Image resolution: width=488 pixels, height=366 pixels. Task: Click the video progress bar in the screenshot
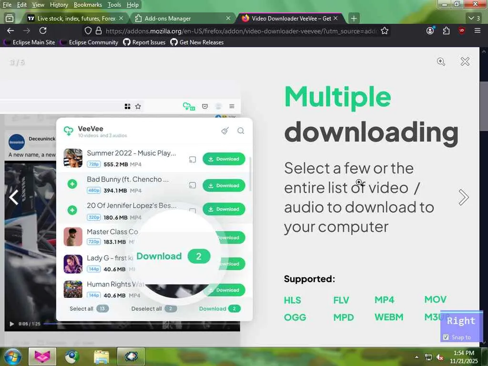tap(142, 324)
